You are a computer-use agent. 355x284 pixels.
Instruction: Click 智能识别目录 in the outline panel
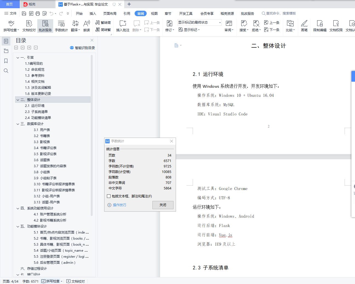point(83,48)
